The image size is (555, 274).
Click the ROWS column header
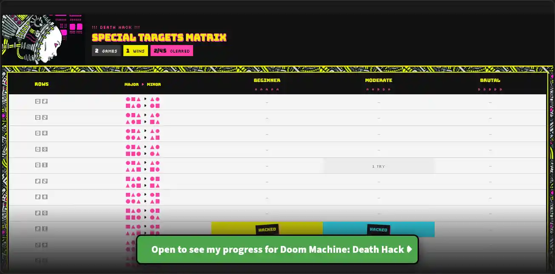tap(42, 84)
